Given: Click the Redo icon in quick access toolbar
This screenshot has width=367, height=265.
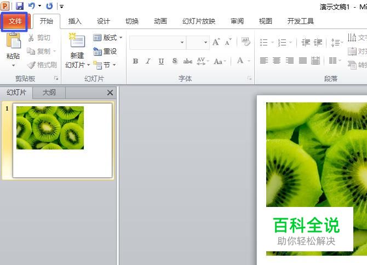Looking at the screenshot, I should pyautogui.click(x=49, y=6).
